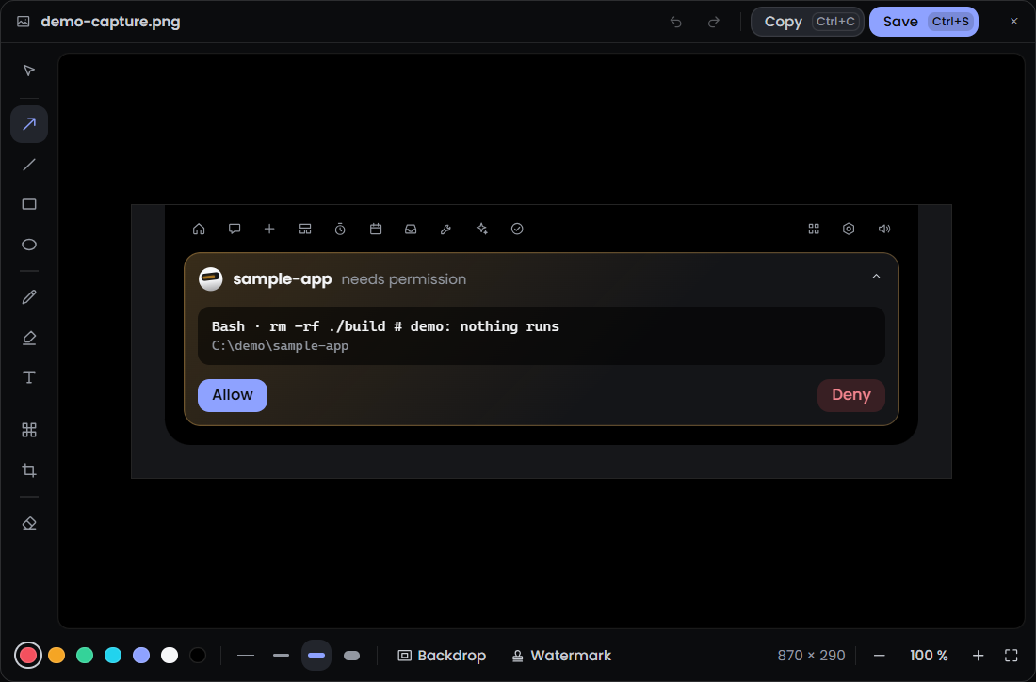Image resolution: width=1036 pixels, height=682 pixels.
Task: Click the four-squares grid icon in captured toolbar
Action: (x=814, y=230)
